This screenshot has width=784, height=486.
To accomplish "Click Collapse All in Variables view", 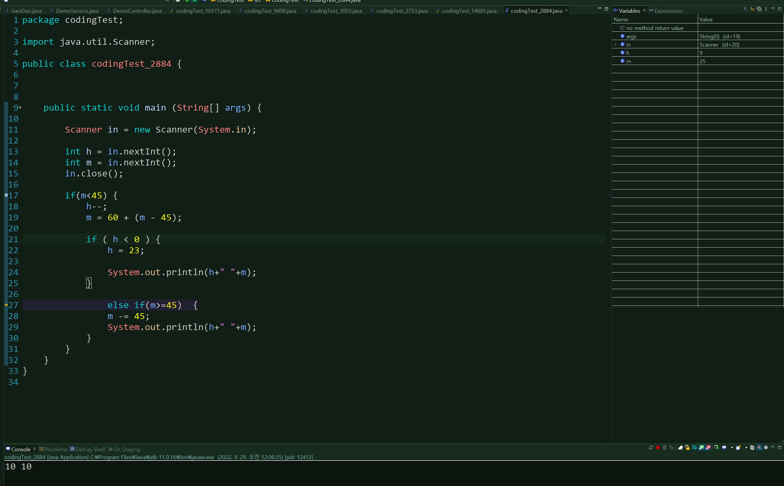I will tap(759, 9).
